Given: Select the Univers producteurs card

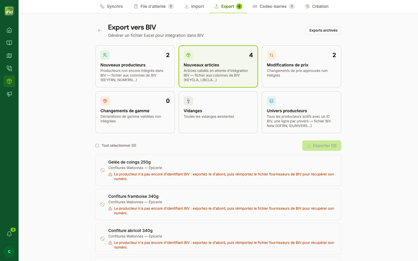Looking at the screenshot, I should (x=301, y=112).
